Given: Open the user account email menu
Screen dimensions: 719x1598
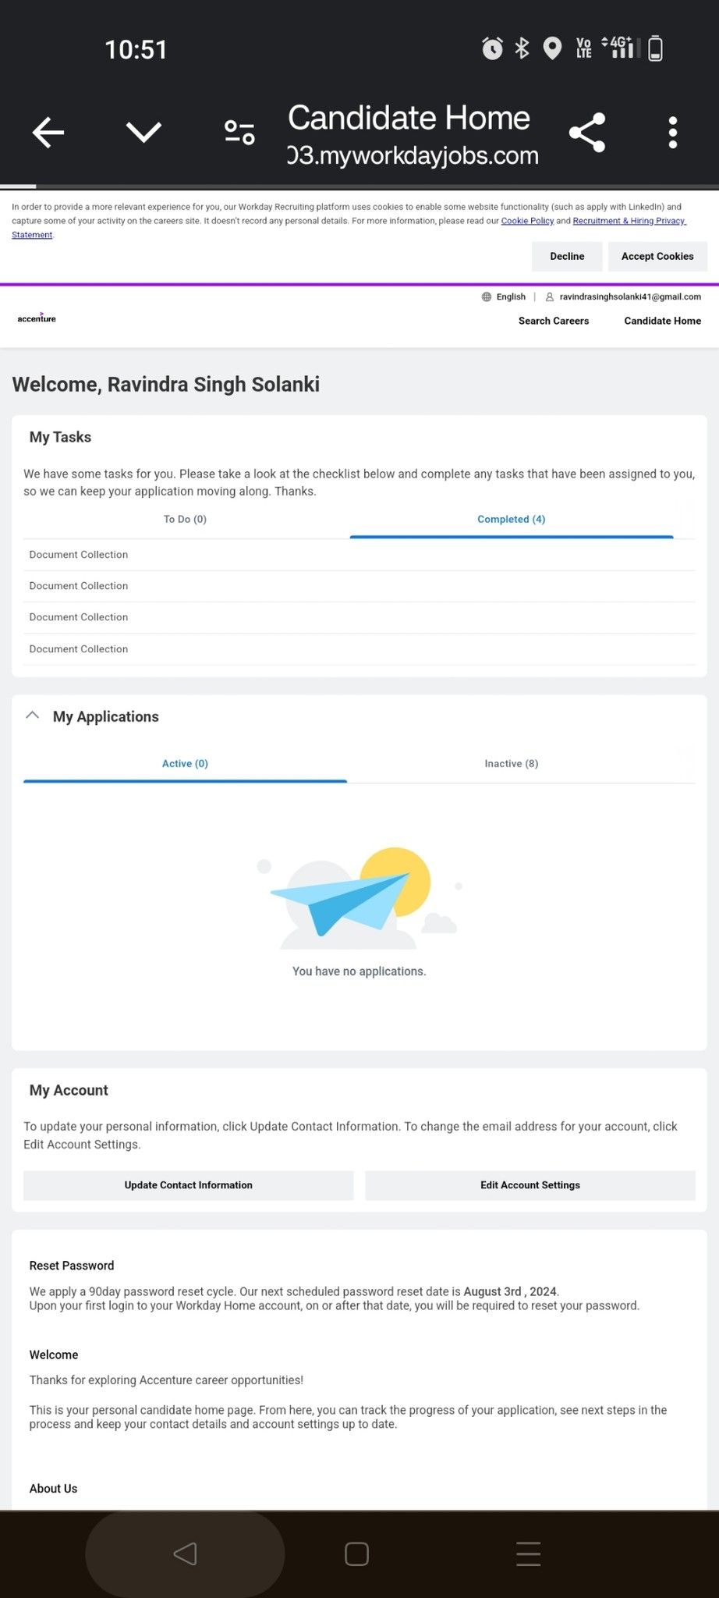Looking at the screenshot, I should point(623,297).
